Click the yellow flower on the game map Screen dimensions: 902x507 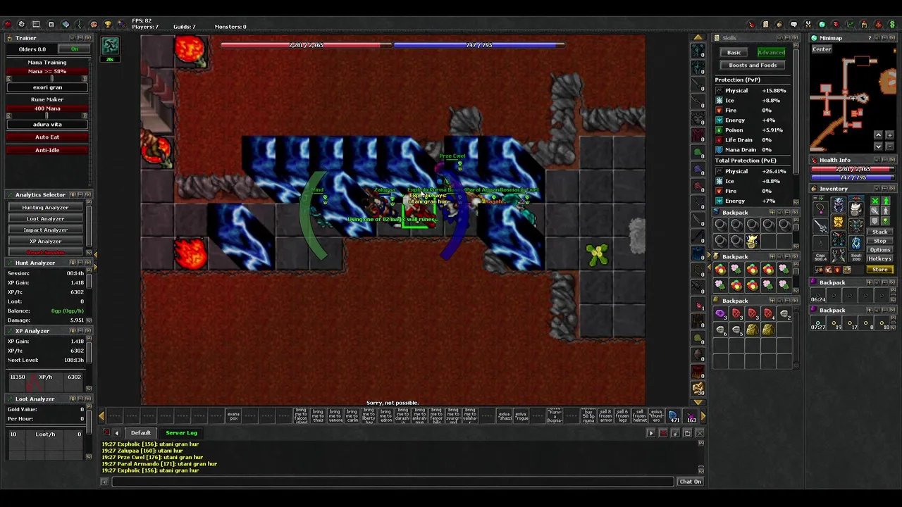pos(597,254)
